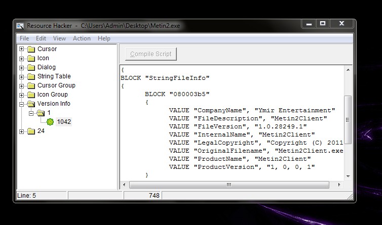Select the Cursor Group tree label
The image size is (382, 225).
[56, 85]
